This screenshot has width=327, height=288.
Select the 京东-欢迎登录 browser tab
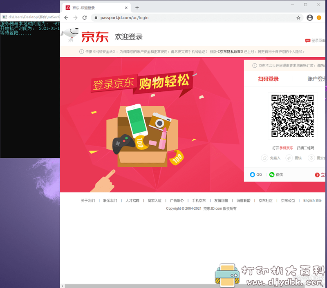pos(96,8)
